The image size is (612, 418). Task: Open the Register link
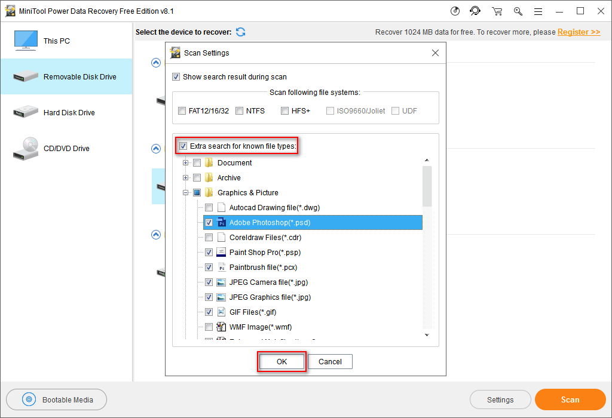(579, 32)
